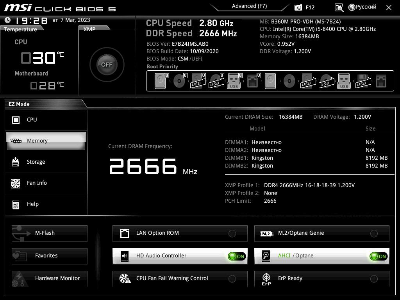
Task: Open Fan Info via its fan icon
Action: pos(16,183)
